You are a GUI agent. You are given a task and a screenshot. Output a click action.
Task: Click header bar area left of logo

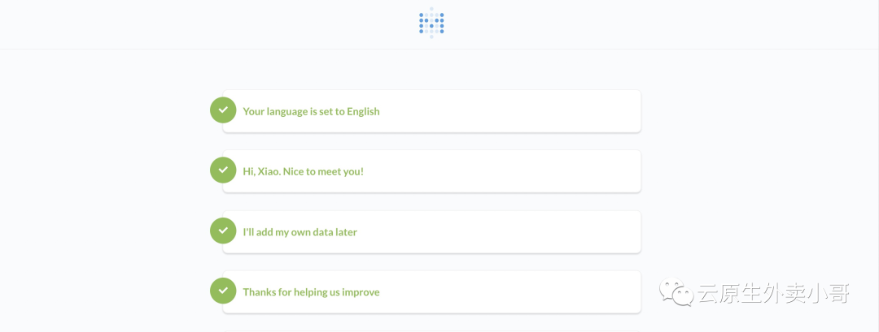(x=203, y=24)
